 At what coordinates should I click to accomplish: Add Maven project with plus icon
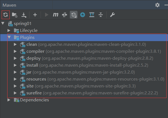coord(35,15)
